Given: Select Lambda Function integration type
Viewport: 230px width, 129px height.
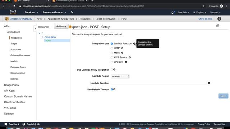Looking at the screenshot, I should pos(112,44).
